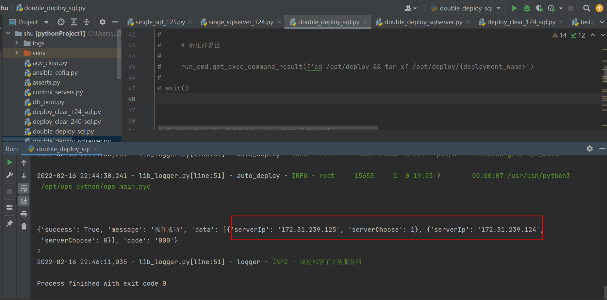Open the profiler run icon
The height and width of the screenshot is (300, 607).
click(x=551, y=8)
